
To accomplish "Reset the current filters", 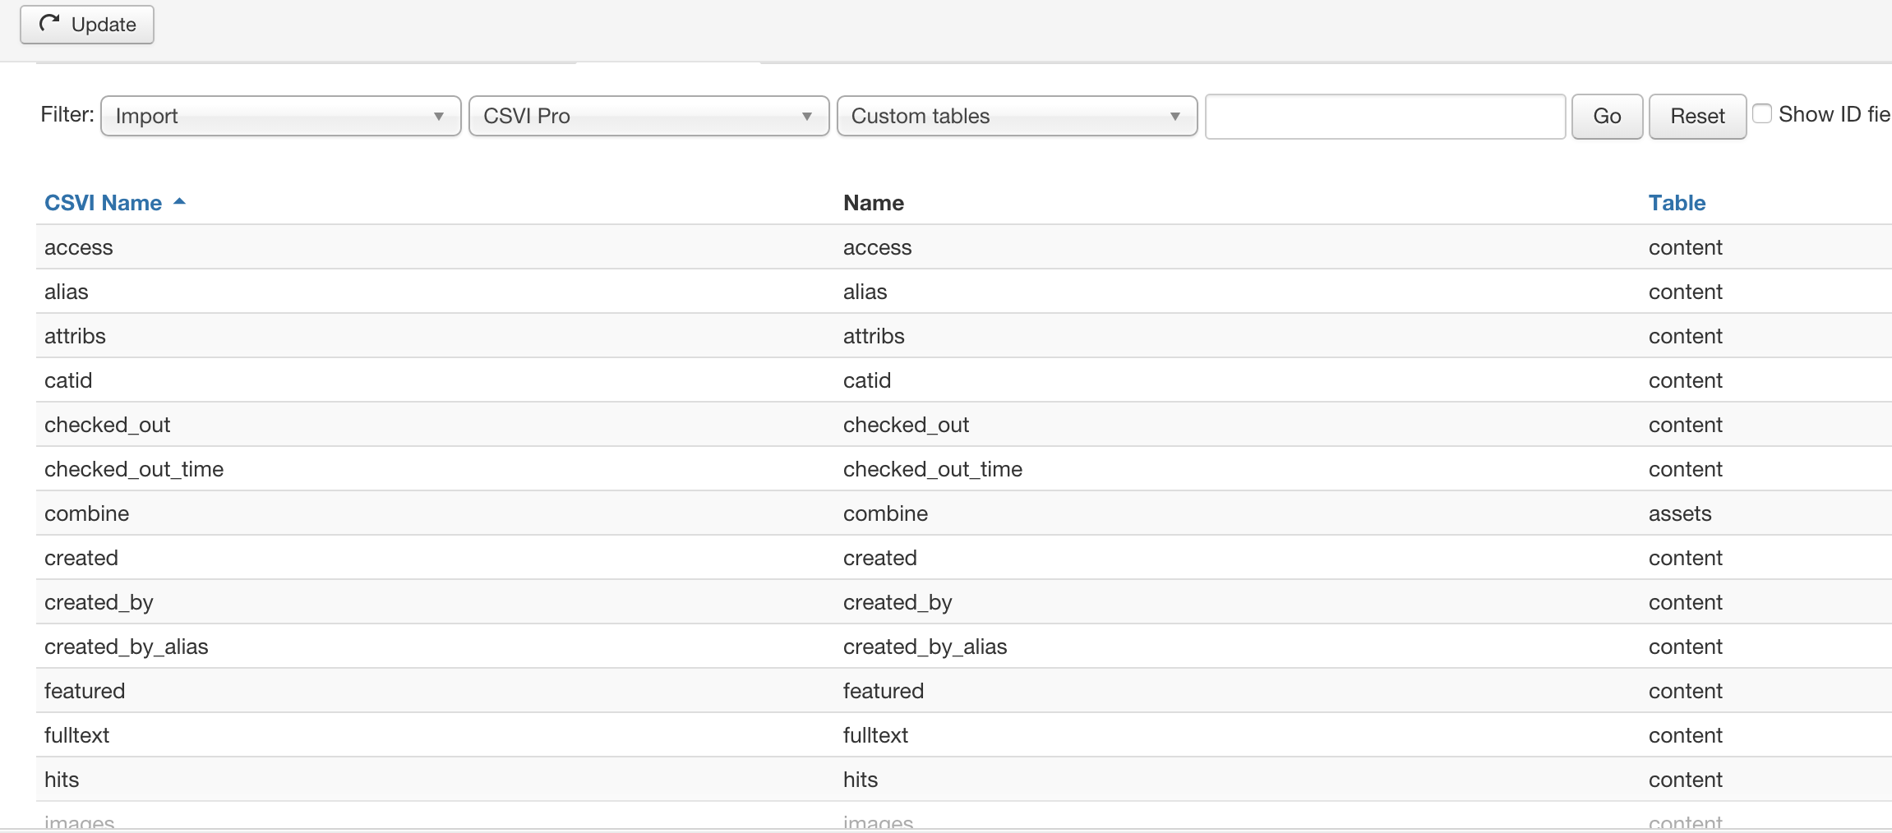I will (1696, 116).
